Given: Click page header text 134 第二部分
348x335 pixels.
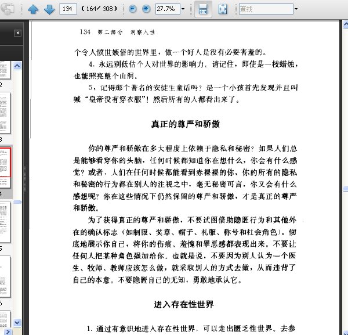Looking at the screenshot, I should click(x=101, y=32).
